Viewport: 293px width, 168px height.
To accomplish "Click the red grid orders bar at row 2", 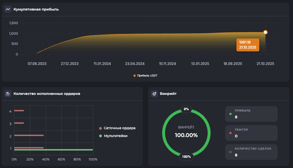I will point(29,135).
